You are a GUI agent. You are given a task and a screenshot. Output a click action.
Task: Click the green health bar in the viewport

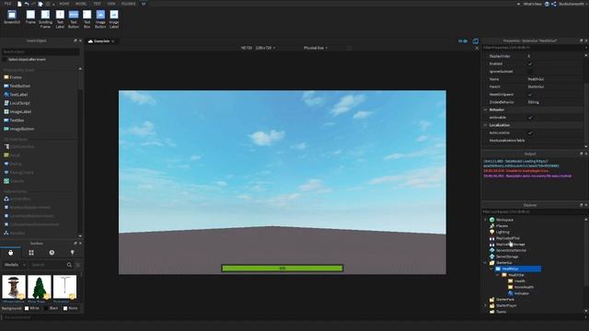point(283,268)
